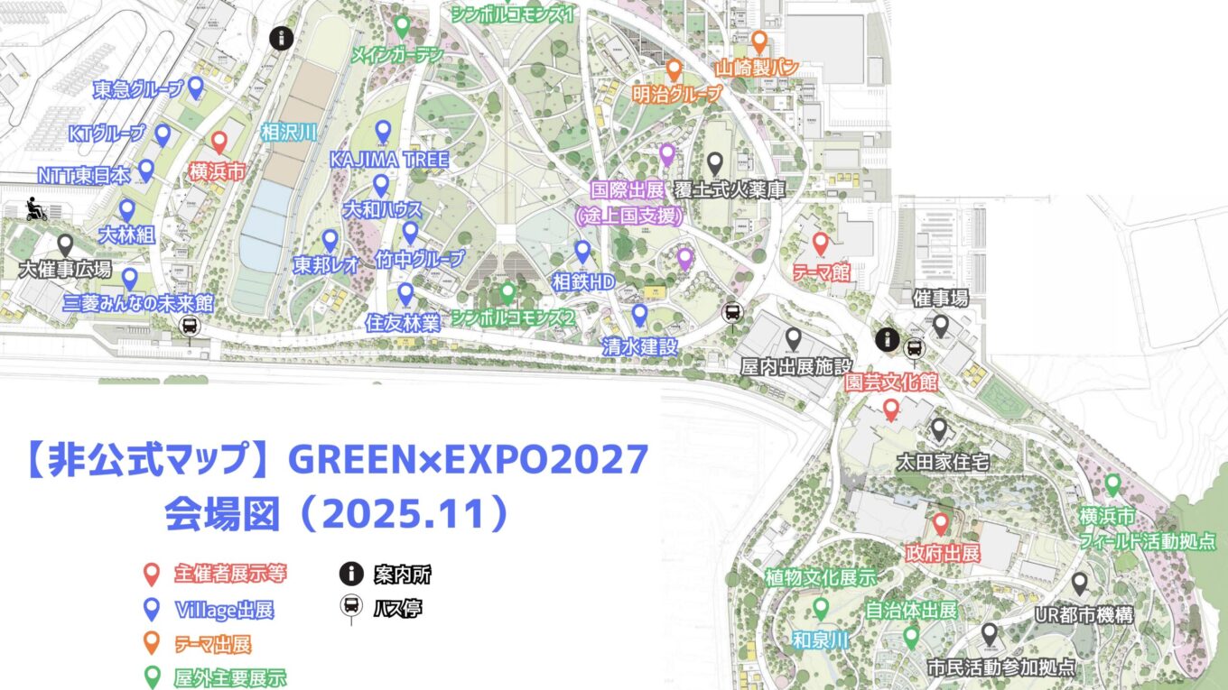Screen dimensions: 1228x690
Task: Select the bus stop icon below 三菱みんなの未来館
Action: click(190, 326)
